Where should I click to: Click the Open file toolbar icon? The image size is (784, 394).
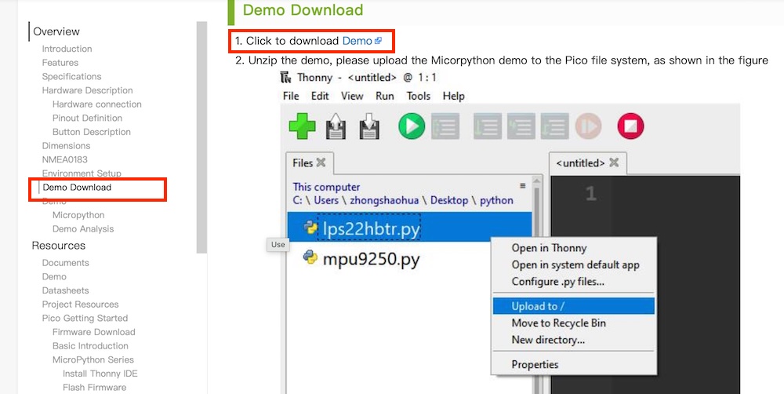click(x=336, y=126)
